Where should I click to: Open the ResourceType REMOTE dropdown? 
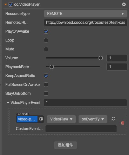[85, 14]
